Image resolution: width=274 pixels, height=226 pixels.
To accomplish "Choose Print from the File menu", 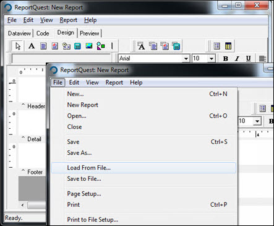I will click(x=143, y=204).
